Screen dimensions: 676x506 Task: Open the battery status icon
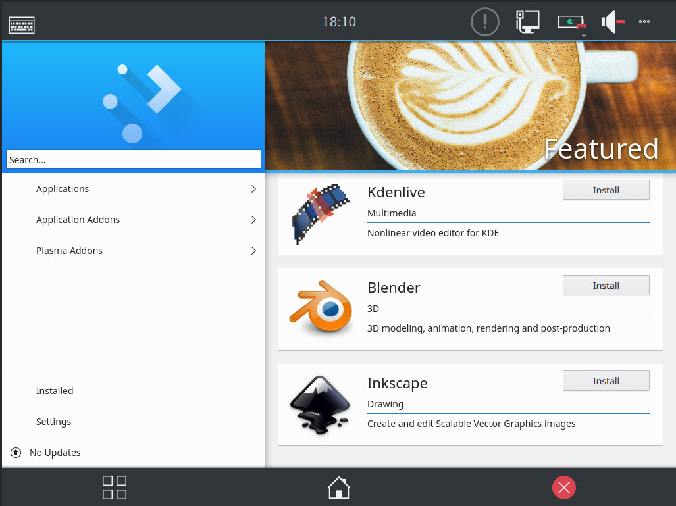coord(571,24)
